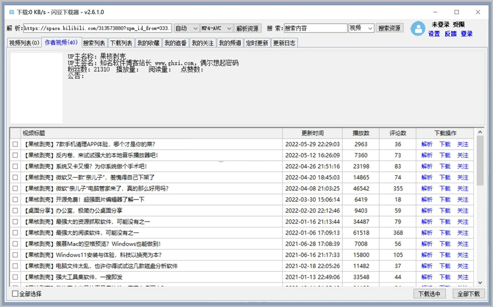The width and height of the screenshot is (493, 307).
Task: Click the 搜索内容 search input field
Action: click(315, 29)
